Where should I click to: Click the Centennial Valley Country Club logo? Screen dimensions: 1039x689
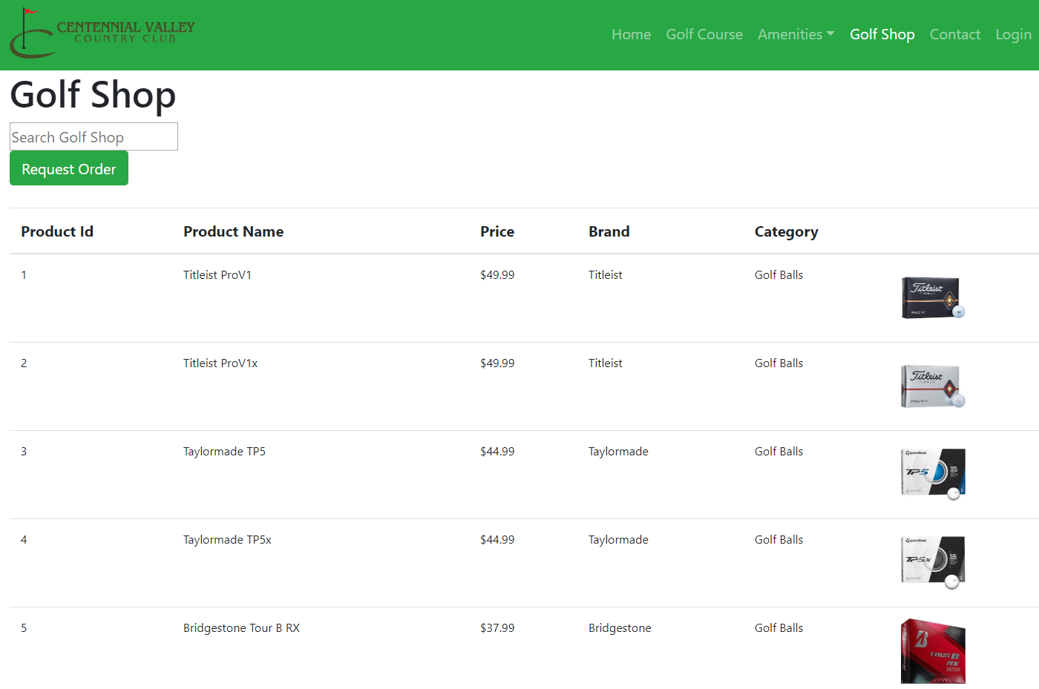point(102,33)
